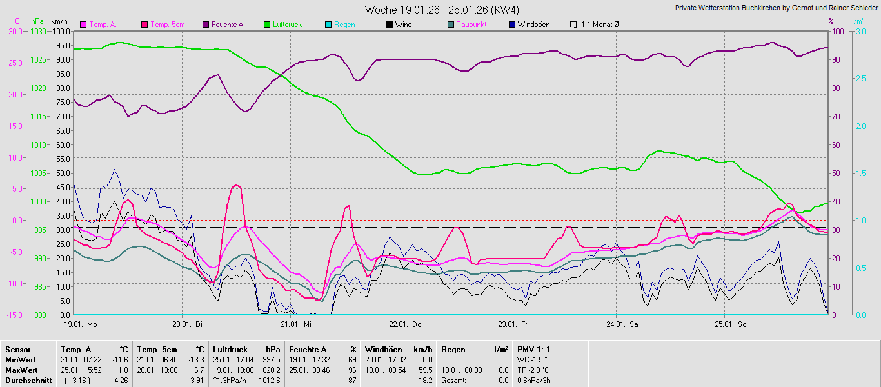Click the cyan Regen legend square
Screen dimensions: 881x387
click(328, 25)
